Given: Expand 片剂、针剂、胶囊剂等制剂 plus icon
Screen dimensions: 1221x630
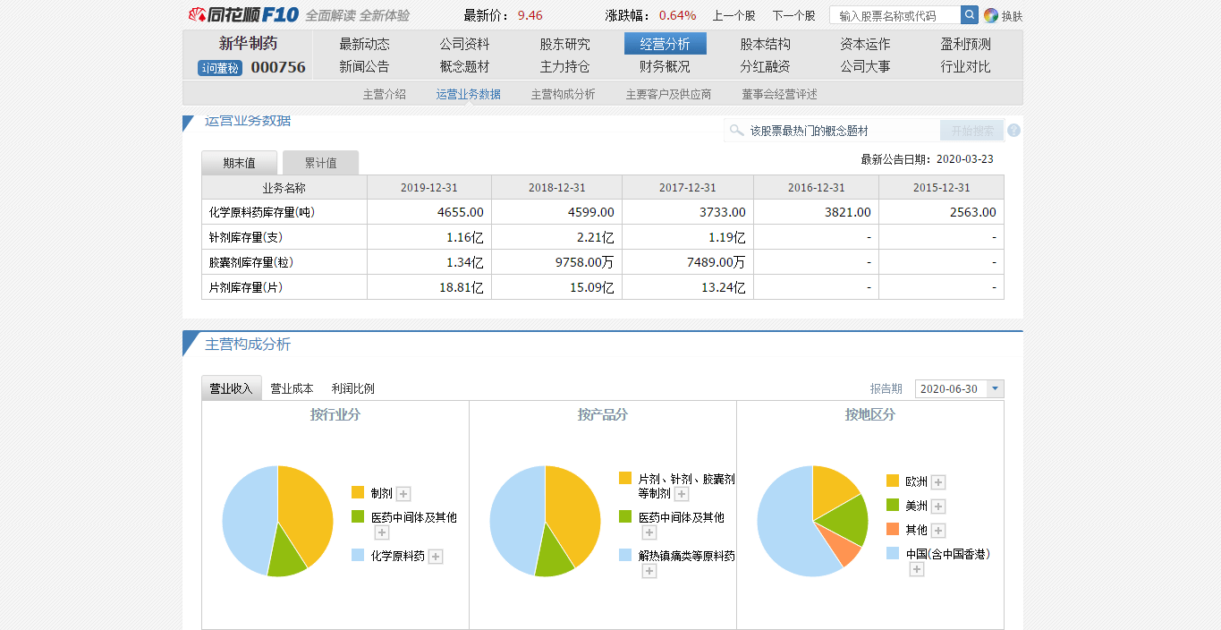Looking at the screenshot, I should (682, 494).
